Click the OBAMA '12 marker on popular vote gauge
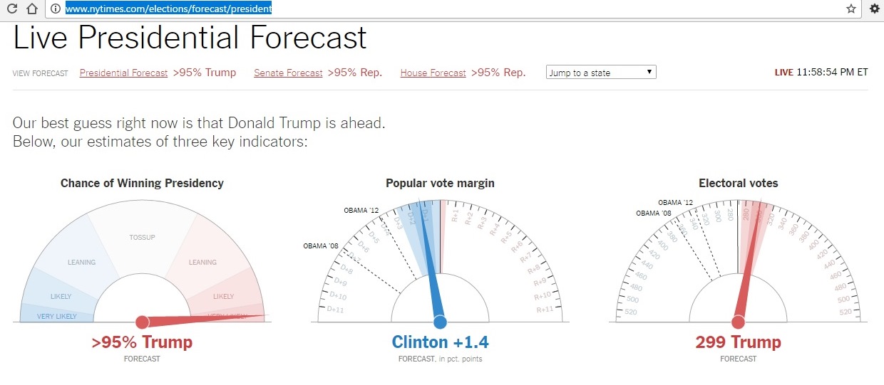 361,210
